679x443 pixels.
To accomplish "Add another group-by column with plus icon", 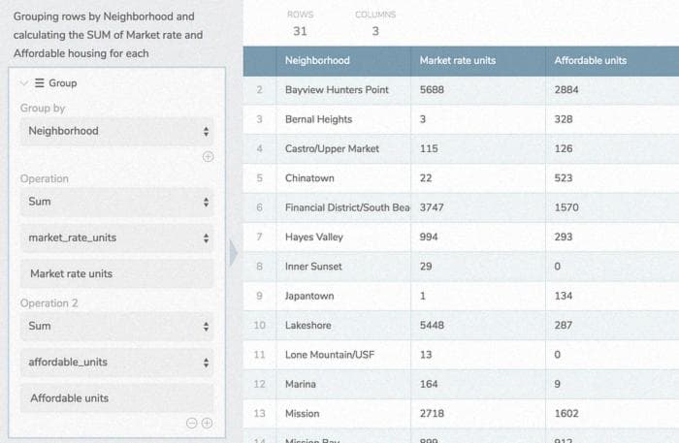I will coord(208,157).
